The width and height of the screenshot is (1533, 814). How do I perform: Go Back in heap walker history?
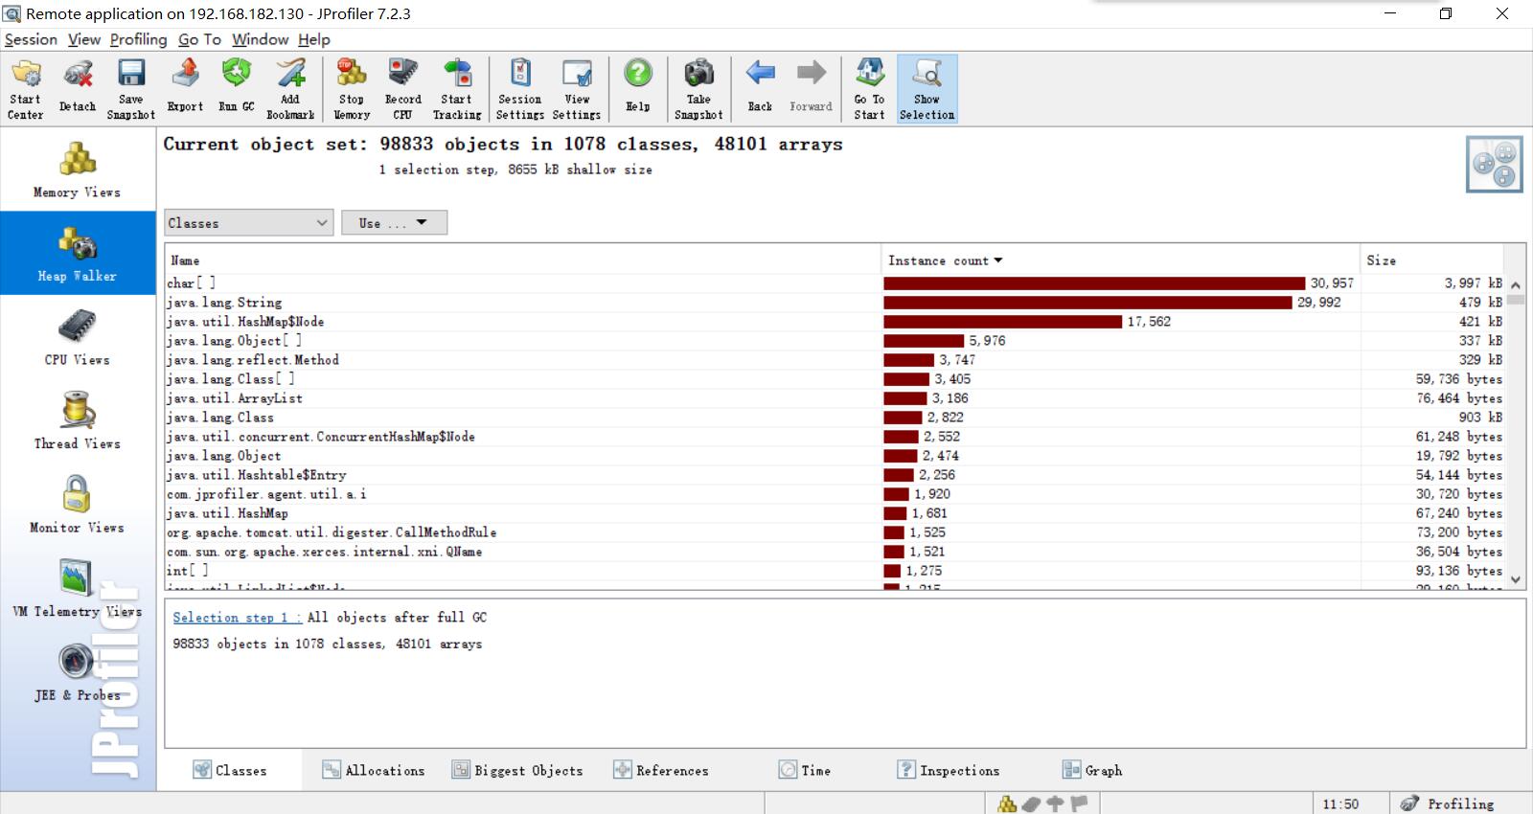[760, 89]
